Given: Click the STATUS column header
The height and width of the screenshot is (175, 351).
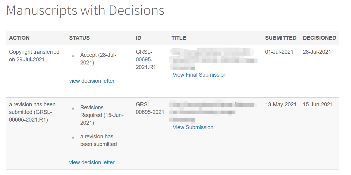Looking at the screenshot, I should click(79, 38).
